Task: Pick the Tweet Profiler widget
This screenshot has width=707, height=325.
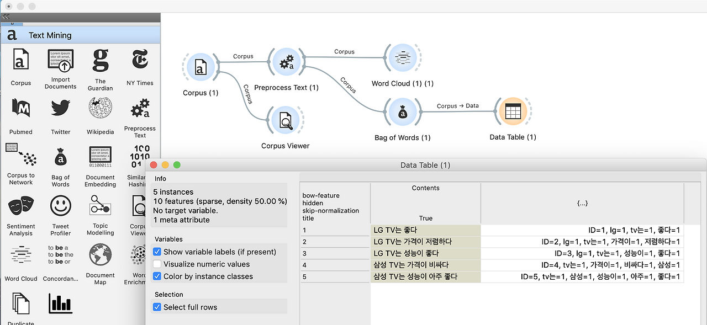Action: click(x=61, y=216)
